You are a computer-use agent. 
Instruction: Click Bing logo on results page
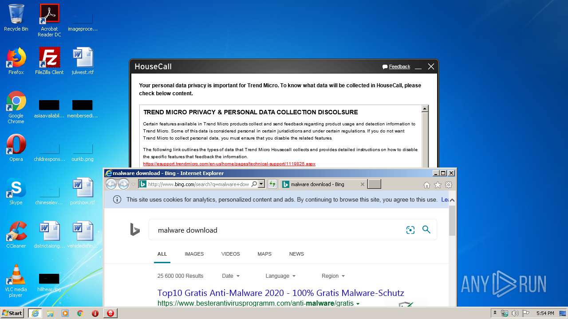click(135, 230)
